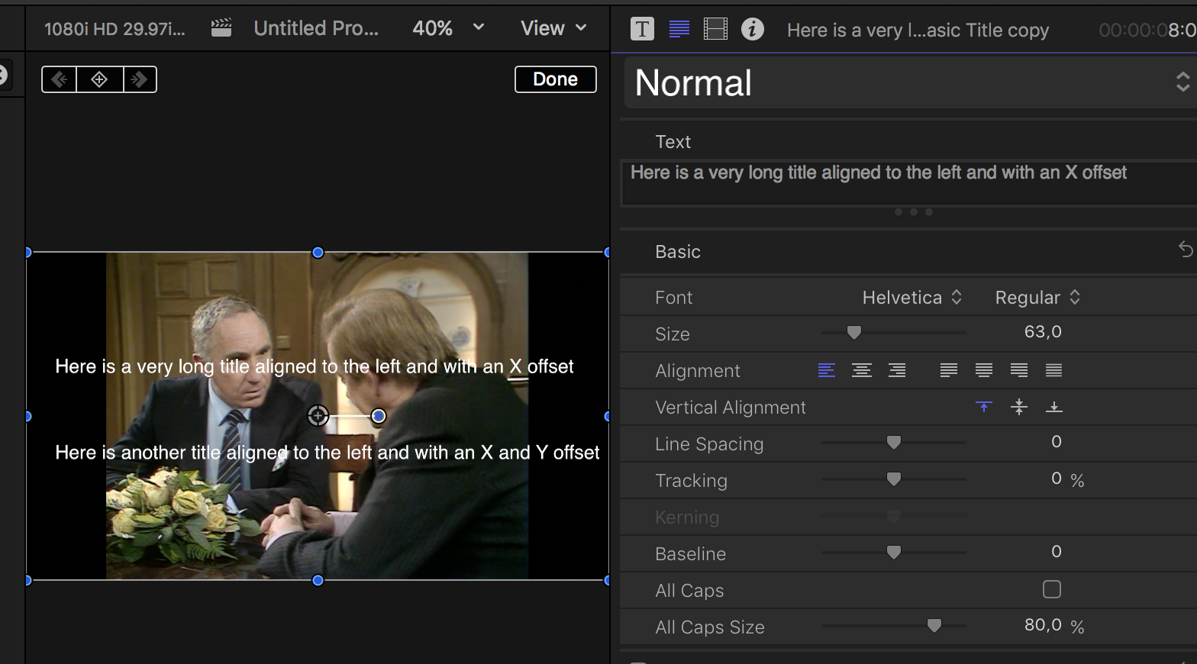Viewport: 1197px width, 664px height.
Task: Switch to the Text inspector lines icon
Action: (679, 30)
